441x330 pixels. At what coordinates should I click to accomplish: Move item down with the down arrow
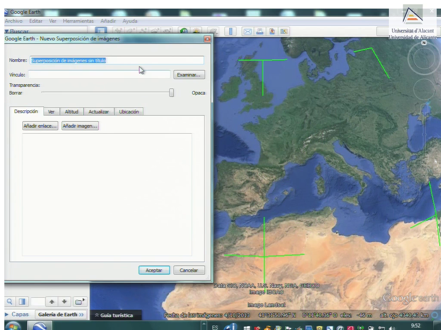(x=65, y=302)
